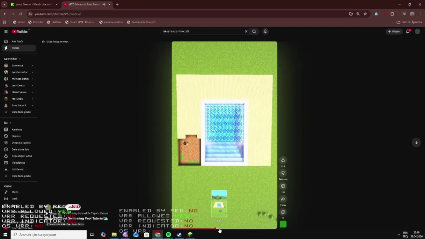Click the browser address bar URL
Viewport: 425px width, 239px height.
pos(58,14)
